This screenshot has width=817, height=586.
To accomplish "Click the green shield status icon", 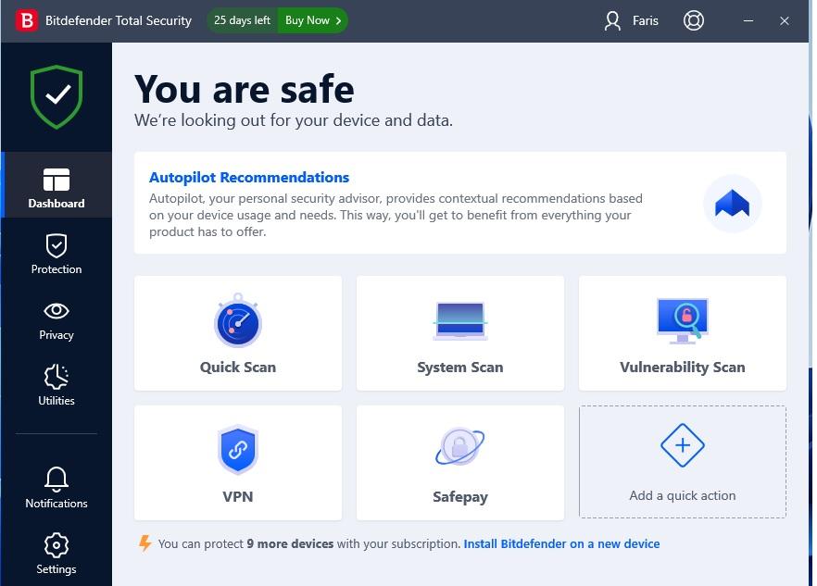I will pyautogui.click(x=57, y=96).
